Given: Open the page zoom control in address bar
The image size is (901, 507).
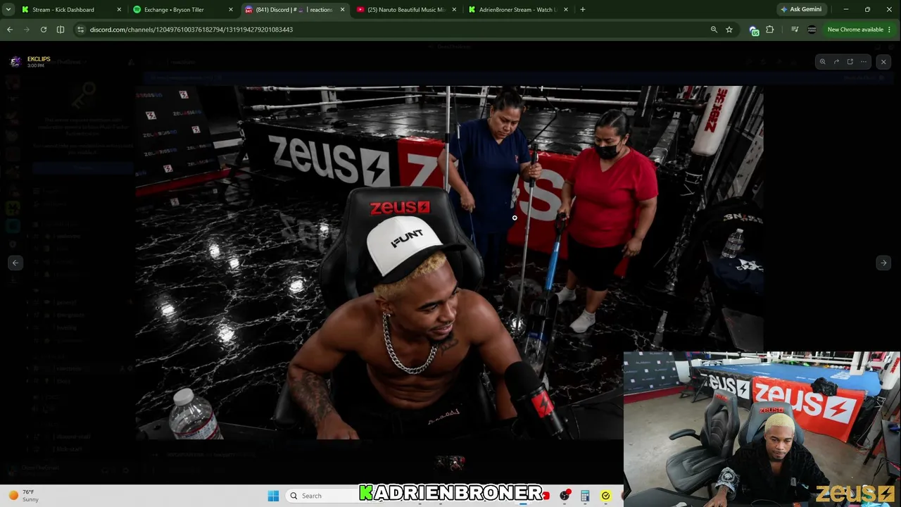Looking at the screenshot, I should pos(714,30).
